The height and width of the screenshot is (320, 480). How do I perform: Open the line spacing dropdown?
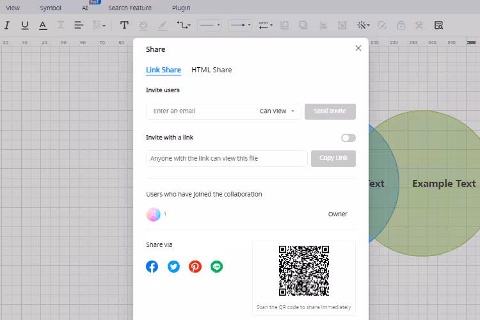coord(99,25)
